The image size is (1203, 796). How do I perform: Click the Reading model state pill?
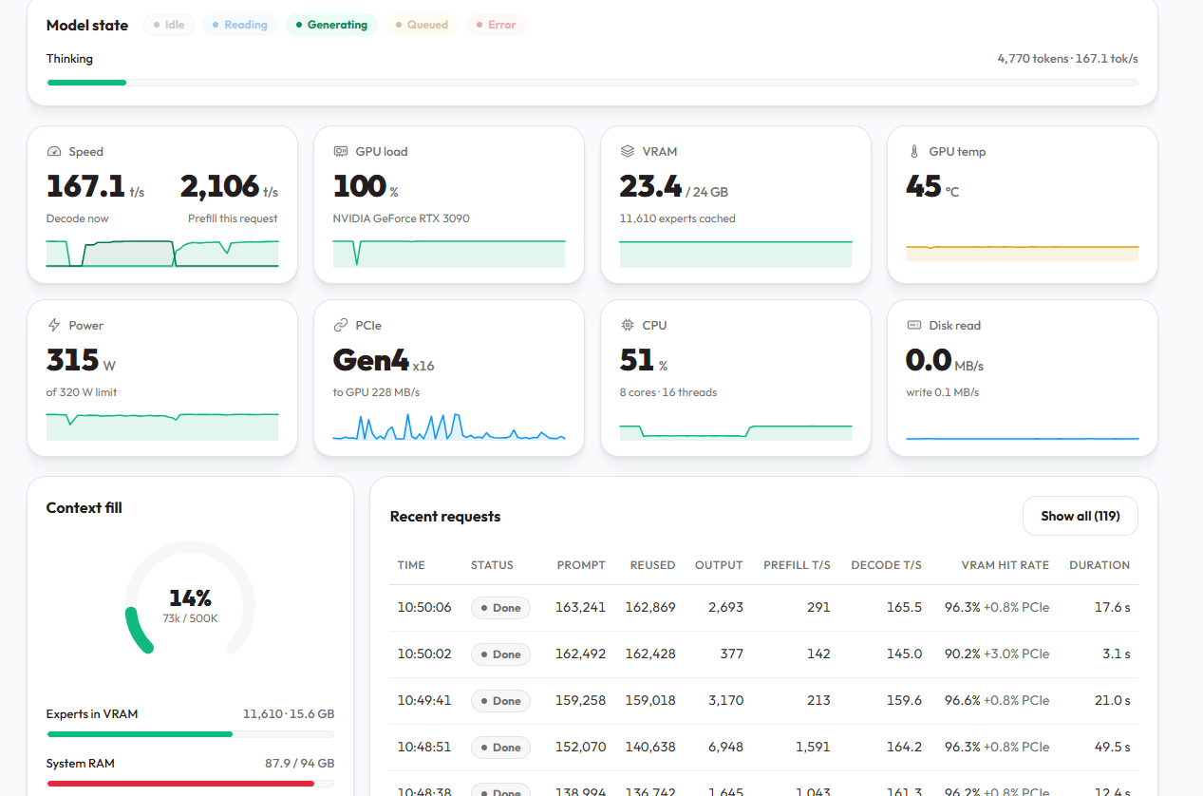coord(239,25)
